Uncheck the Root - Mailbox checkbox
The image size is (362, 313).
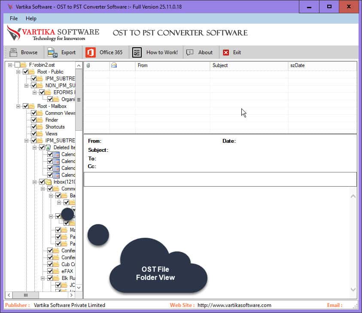pos(26,106)
